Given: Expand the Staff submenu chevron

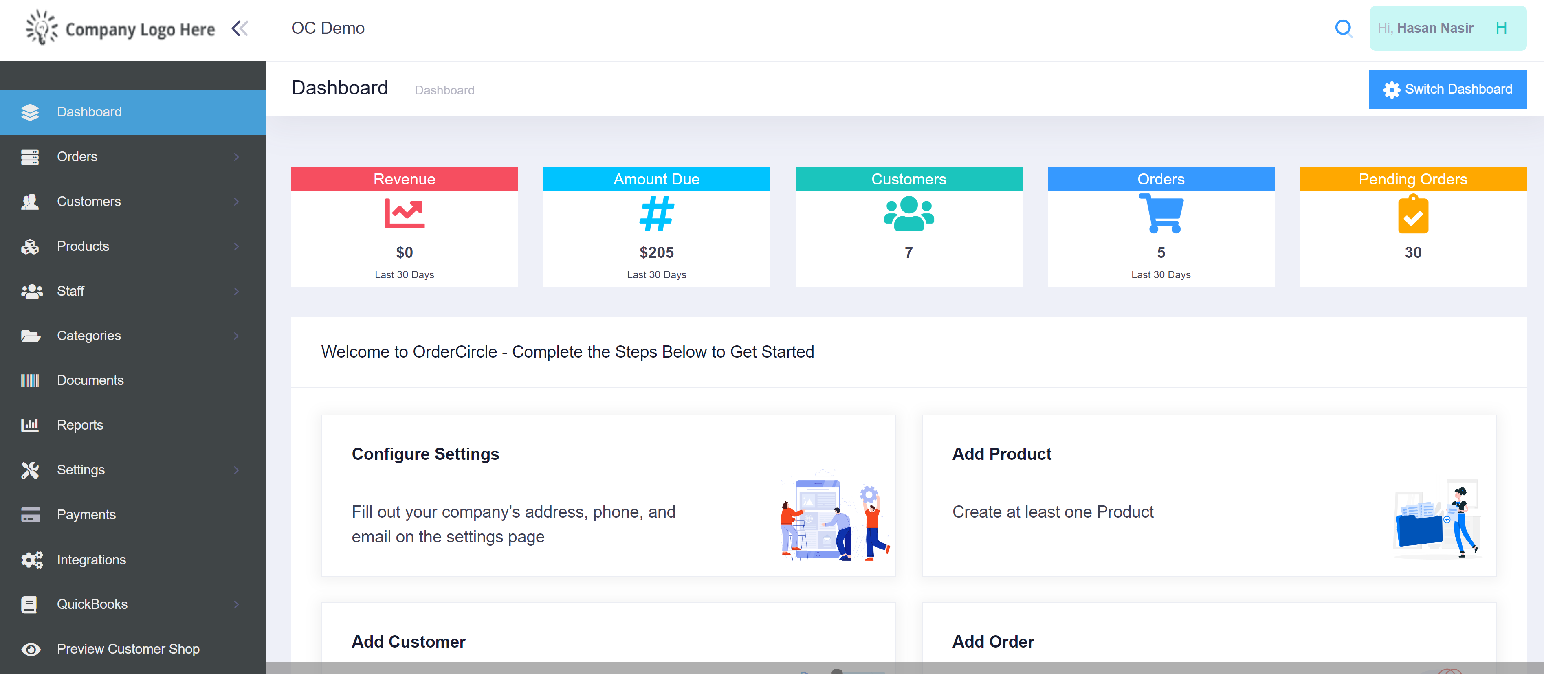Looking at the screenshot, I should point(236,291).
